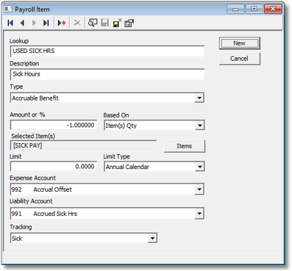Close the Payroll Item window
This screenshot has width=292, height=271.
[273, 9]
